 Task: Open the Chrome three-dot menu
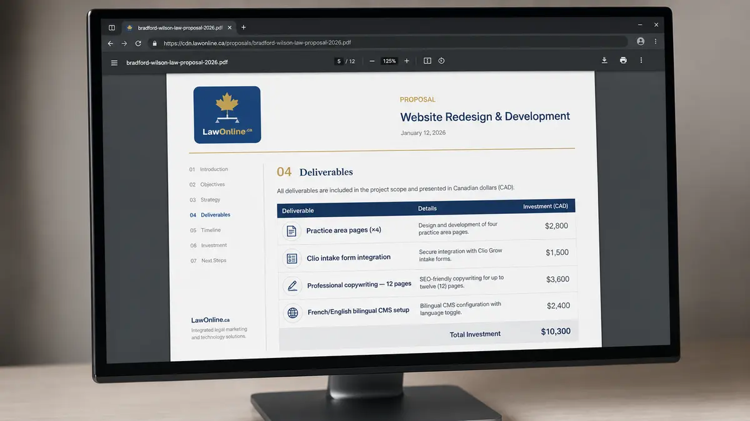click(656, 41)
